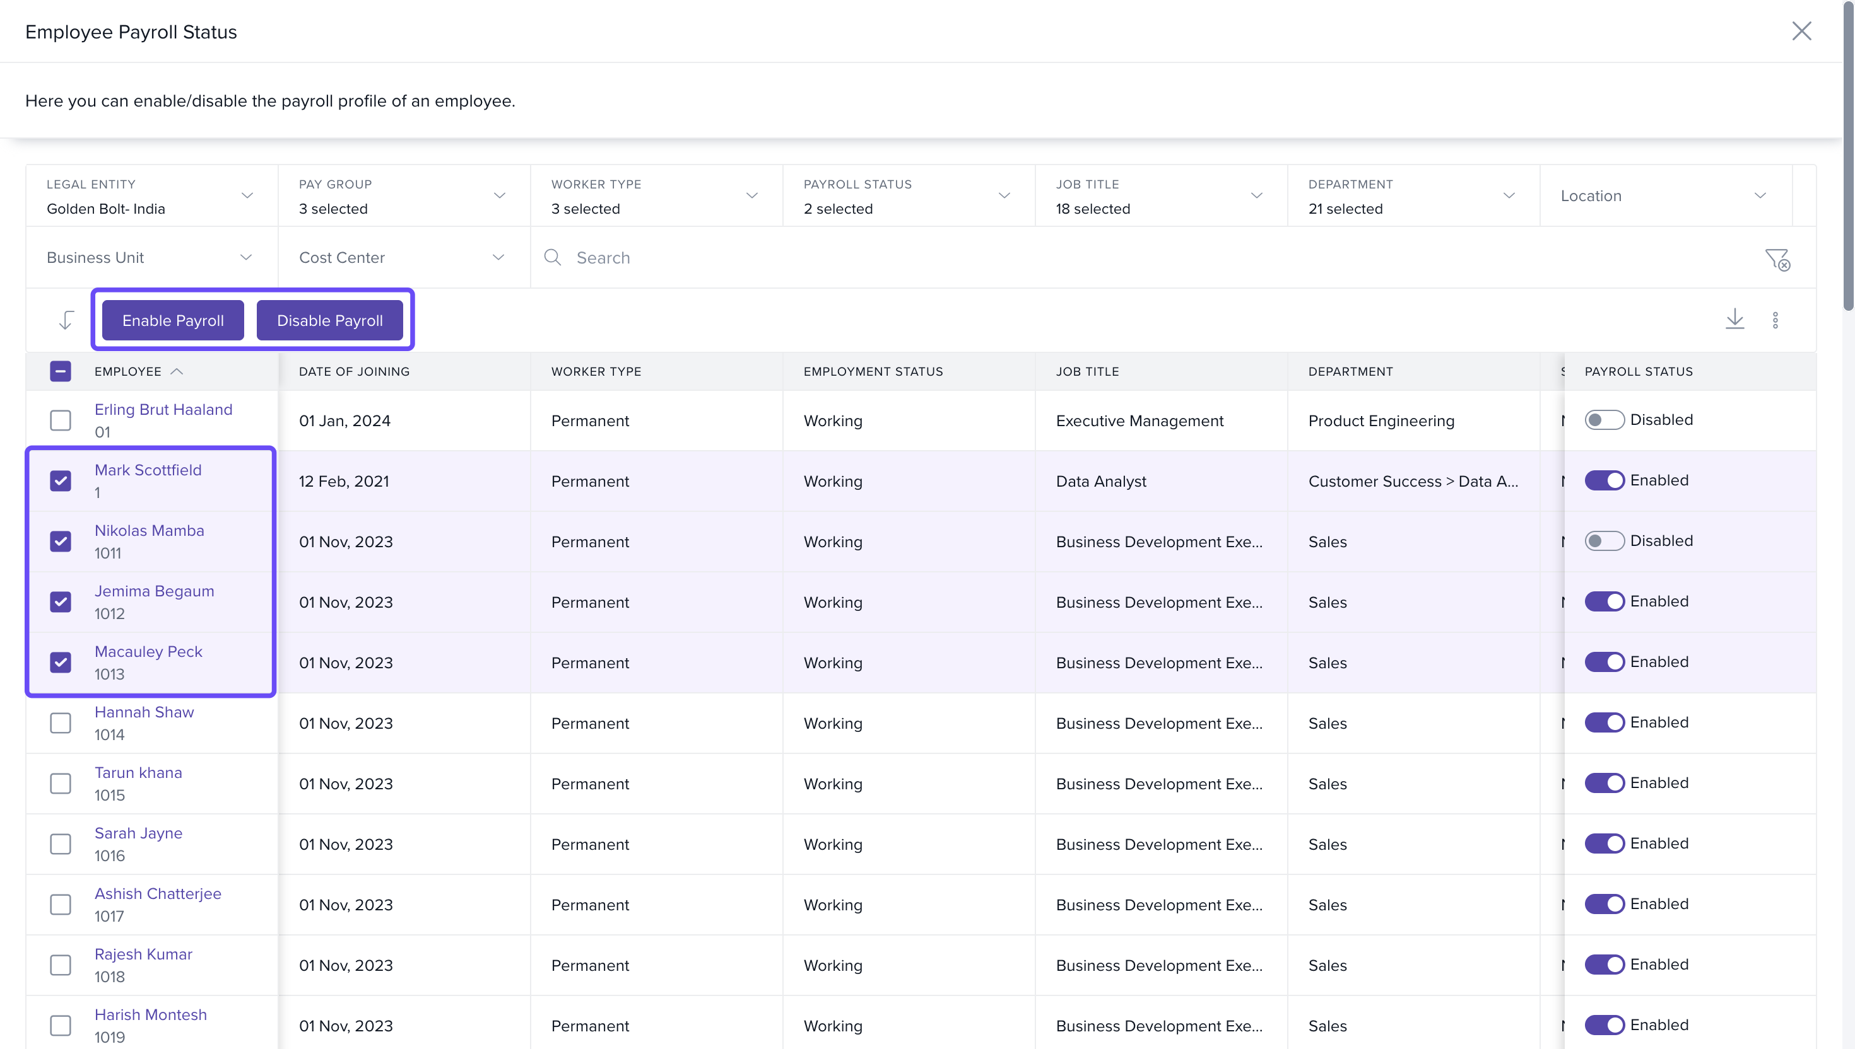
Task: Open the Jemima Begaum employee link
Action: pos(155,591)
